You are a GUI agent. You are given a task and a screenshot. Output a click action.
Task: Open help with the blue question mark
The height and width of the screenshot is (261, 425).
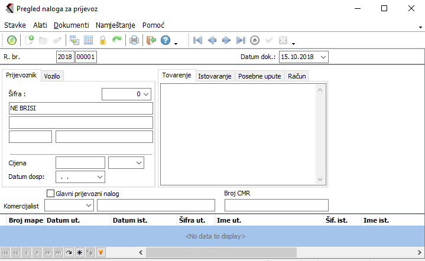point(165,40)
